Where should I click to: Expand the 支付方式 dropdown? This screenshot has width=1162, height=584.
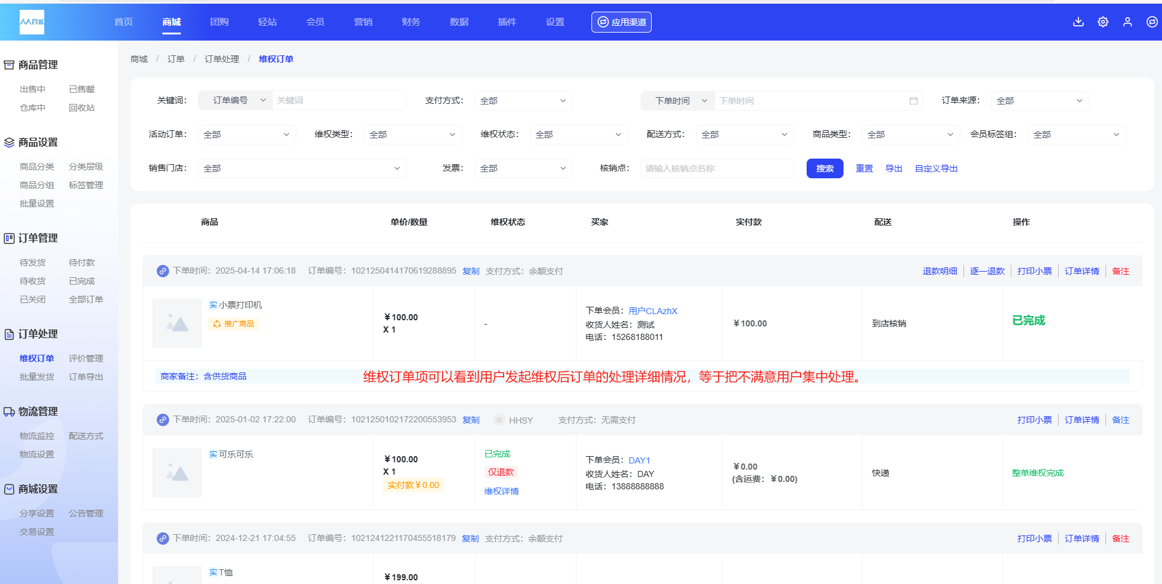pyautogui.click(x=523, y=101)
